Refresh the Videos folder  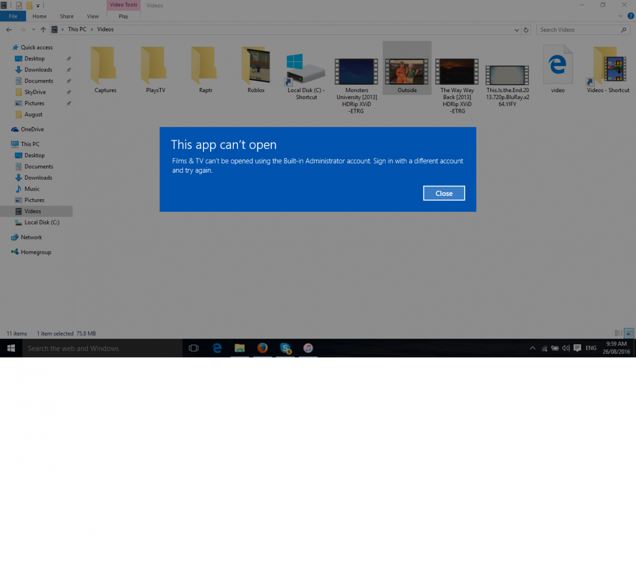click(526, 30)
